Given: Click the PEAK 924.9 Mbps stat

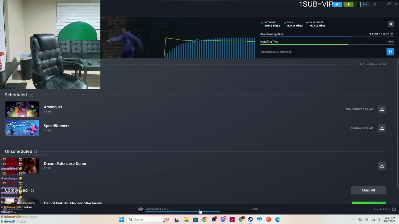Looking at the screenshot, I should click(293, 24).
